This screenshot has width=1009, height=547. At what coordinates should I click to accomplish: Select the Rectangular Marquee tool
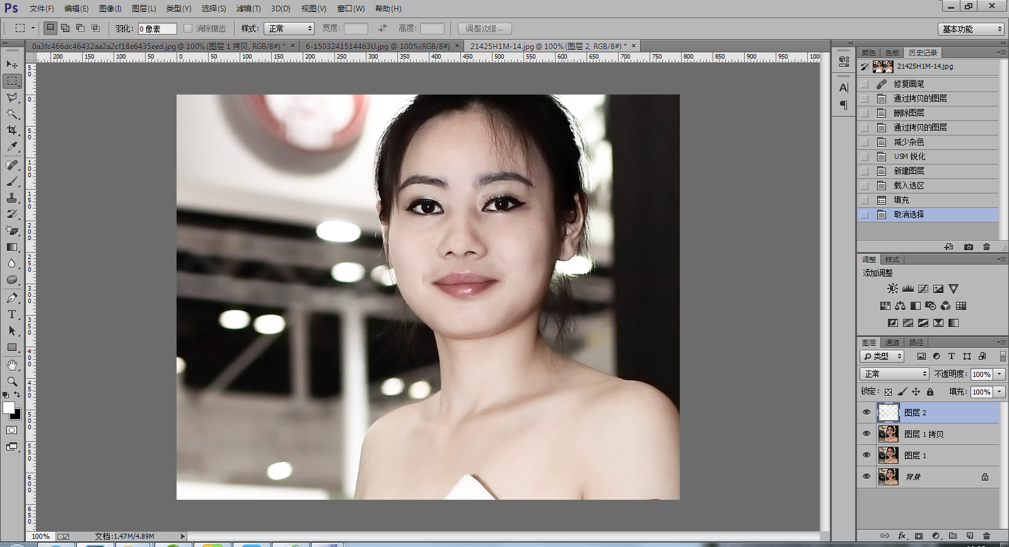[x=12, y=81]
